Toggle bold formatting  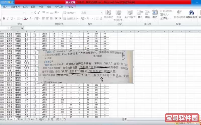pyautogui.click(x=4, y=18)
